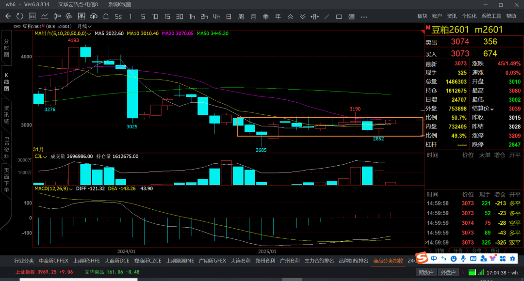Open Sogou emoji face icon
Viewport: 524px width, 281px height.
454,259
